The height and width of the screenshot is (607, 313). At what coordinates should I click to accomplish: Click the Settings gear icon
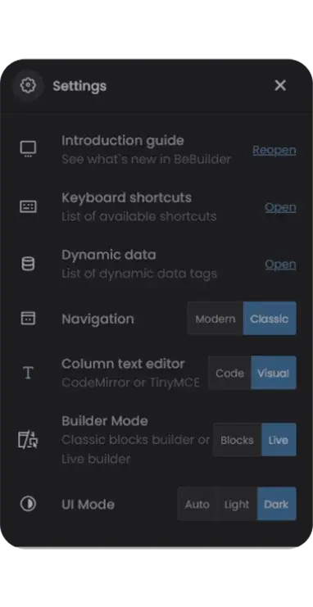[x=28, y=85]
